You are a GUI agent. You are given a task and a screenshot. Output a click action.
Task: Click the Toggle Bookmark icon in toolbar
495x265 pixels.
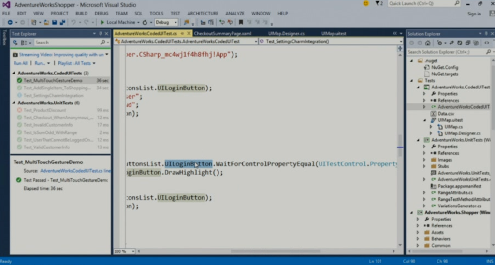241,22
